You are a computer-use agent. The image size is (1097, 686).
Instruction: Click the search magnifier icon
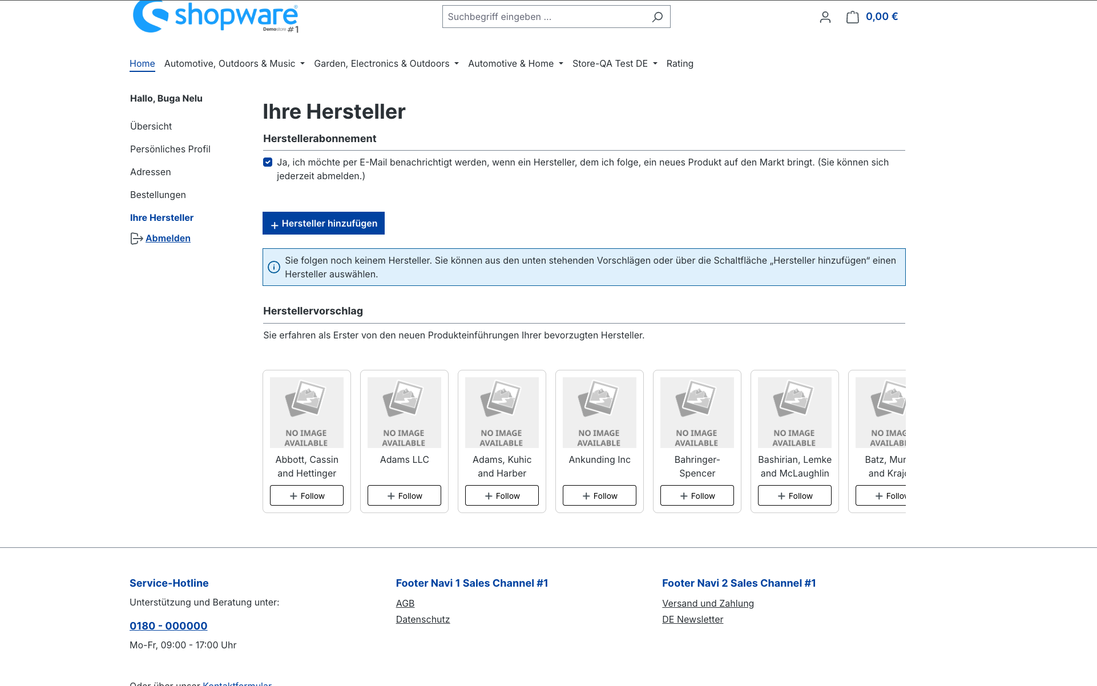point(657,17)
